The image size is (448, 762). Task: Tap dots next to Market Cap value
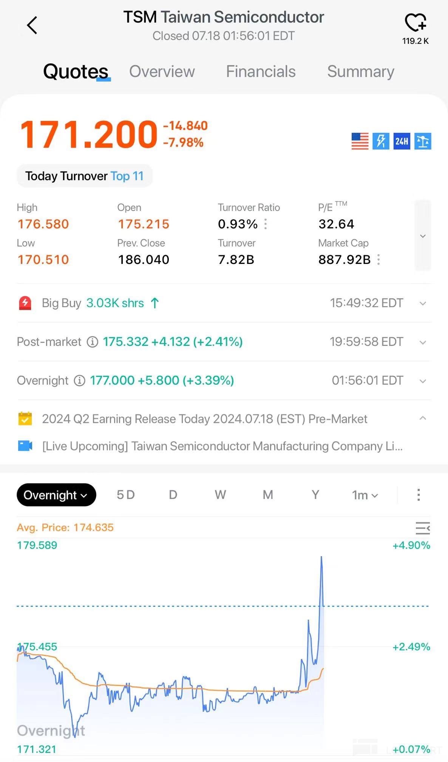coord(378,259)
